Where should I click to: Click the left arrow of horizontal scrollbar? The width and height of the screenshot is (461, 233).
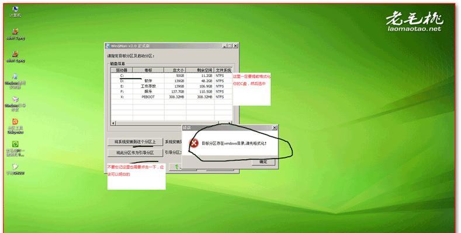[x=113, y=123]
